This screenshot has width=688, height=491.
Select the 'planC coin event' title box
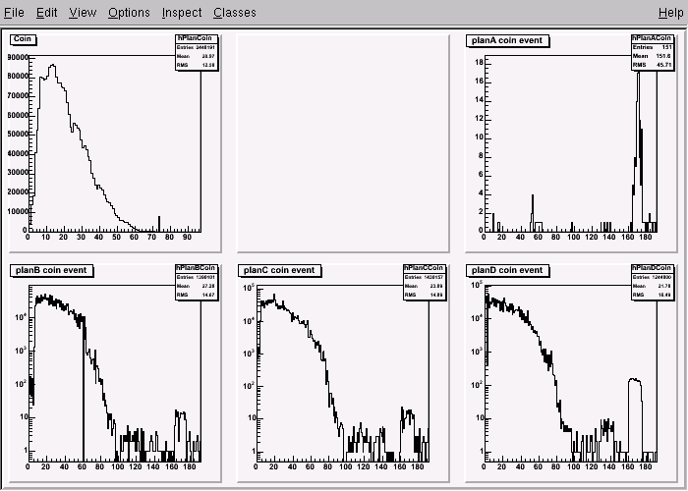279,270
